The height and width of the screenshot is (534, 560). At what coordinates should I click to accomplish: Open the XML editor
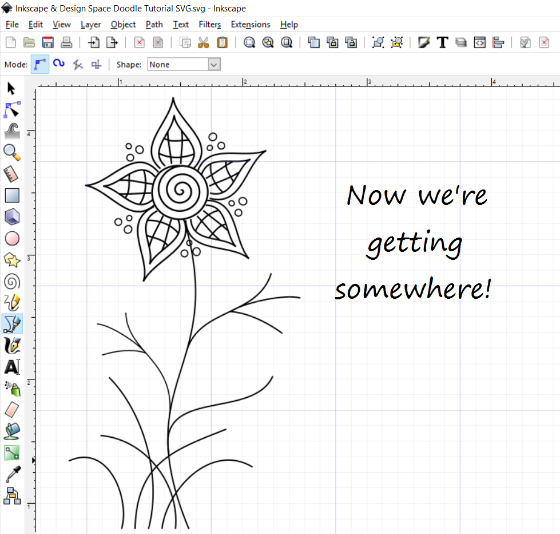pyautogui.click(x=479, y=42)
